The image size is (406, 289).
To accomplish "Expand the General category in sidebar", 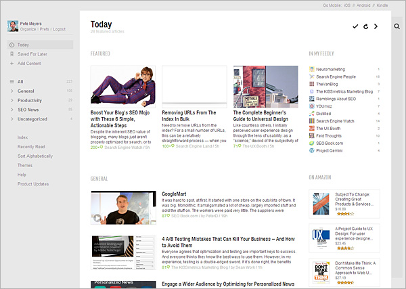I will click(x=12, y=91).
